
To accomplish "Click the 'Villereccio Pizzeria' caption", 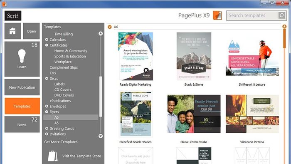I will pyautogui.click(x=252, y=142).
